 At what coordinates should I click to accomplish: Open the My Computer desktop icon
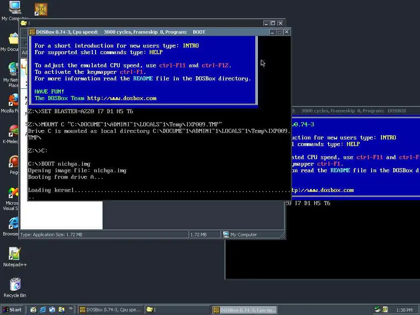pyautogui.click(x=15, y=7)
